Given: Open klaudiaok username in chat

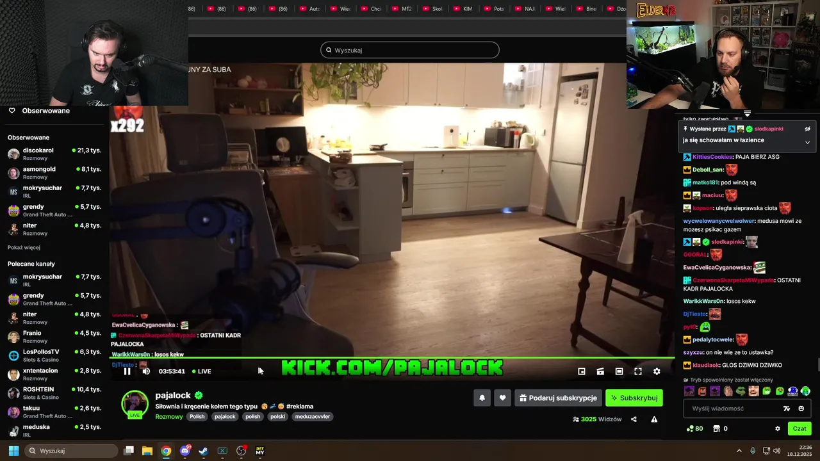Looking at the screenshot, I should click(x=706, y=365).
